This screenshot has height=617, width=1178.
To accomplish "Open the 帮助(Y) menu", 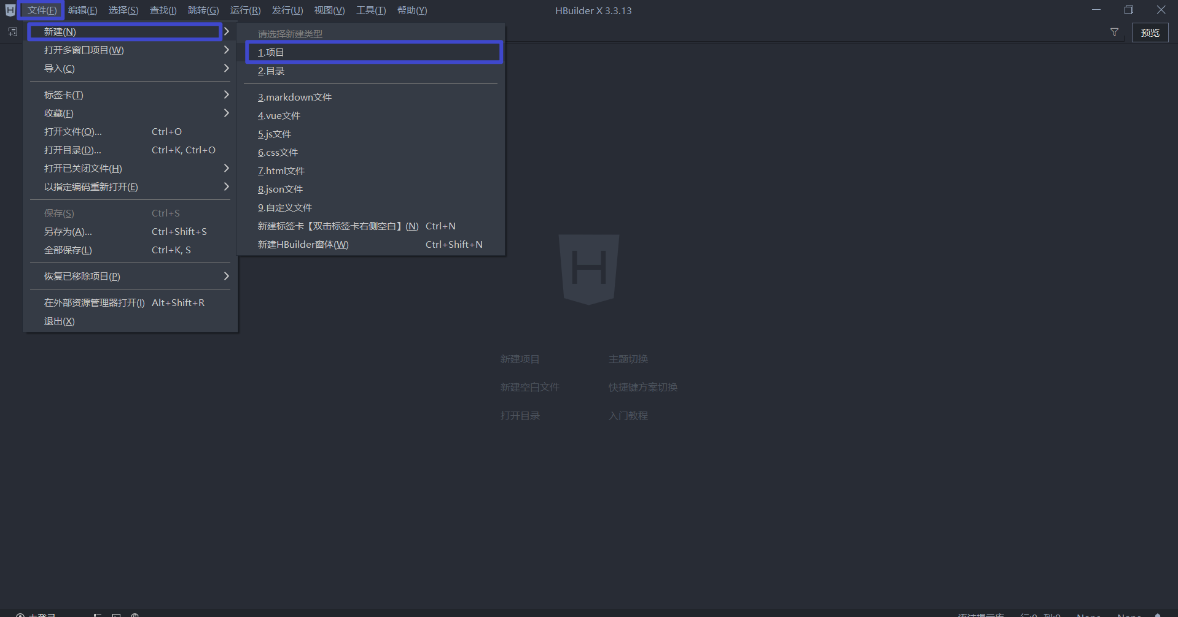I will pyautogui.click(x=412, y=10).
